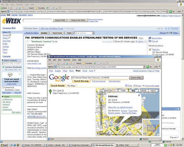Star this email message

(28, 41)
